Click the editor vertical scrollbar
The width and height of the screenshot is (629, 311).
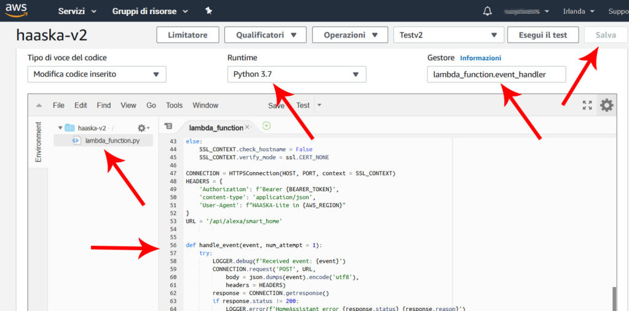coord(614,299)
